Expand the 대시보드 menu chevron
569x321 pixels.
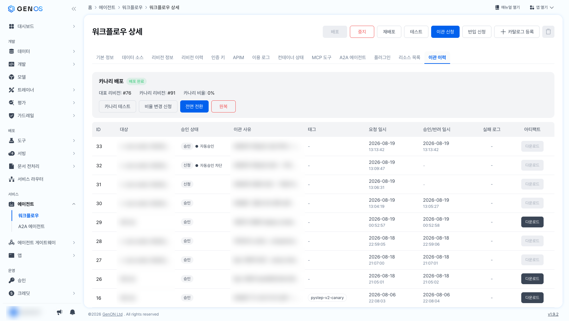click(74, 26)
